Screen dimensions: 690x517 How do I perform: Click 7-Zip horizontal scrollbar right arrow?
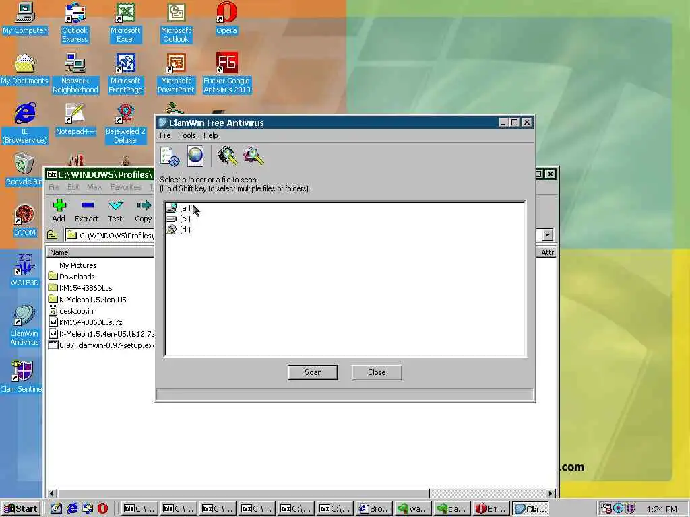(x=550, y=493)
